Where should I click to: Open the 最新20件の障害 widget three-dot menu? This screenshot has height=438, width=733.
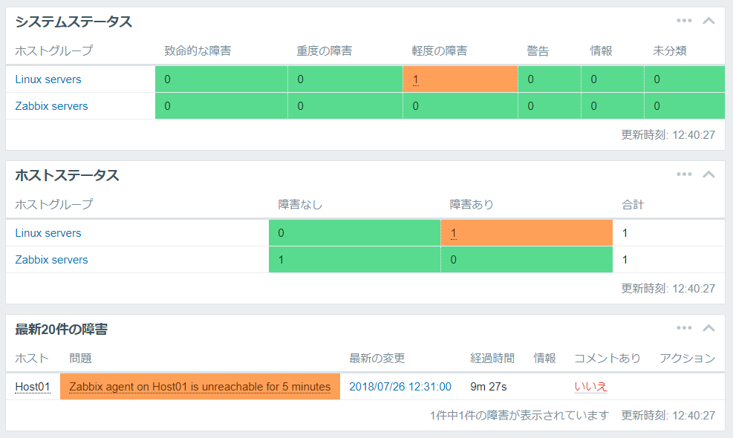(684, 328)
